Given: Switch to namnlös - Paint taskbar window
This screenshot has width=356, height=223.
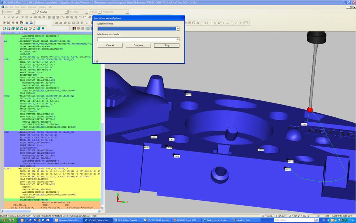Looking at the screenshot, I should pyautogui.click(x=246, y=220).
